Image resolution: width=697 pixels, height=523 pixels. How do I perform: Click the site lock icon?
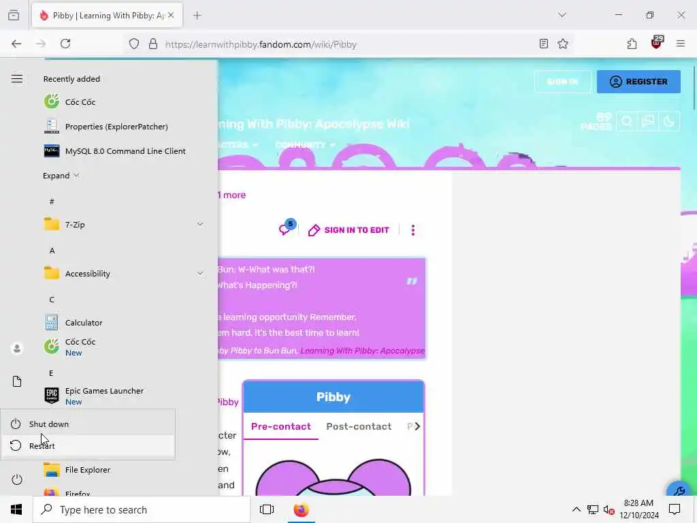point(153,44)
